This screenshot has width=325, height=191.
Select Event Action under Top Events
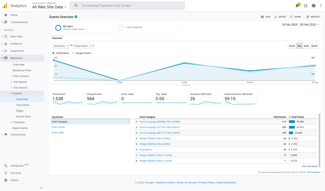58,127
